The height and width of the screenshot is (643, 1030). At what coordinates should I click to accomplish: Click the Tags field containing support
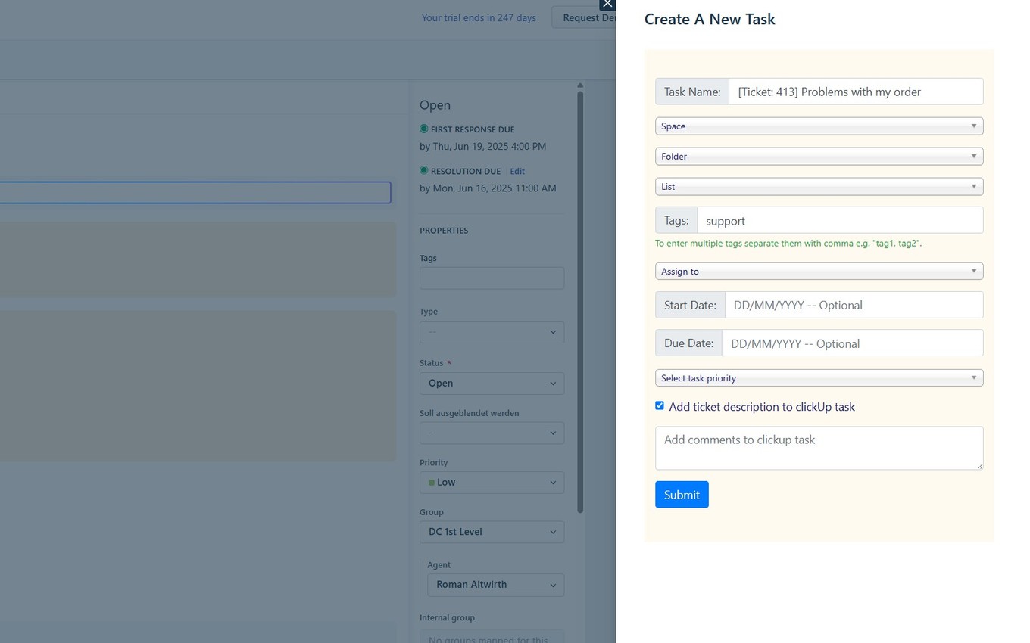[x=840, y=220]
